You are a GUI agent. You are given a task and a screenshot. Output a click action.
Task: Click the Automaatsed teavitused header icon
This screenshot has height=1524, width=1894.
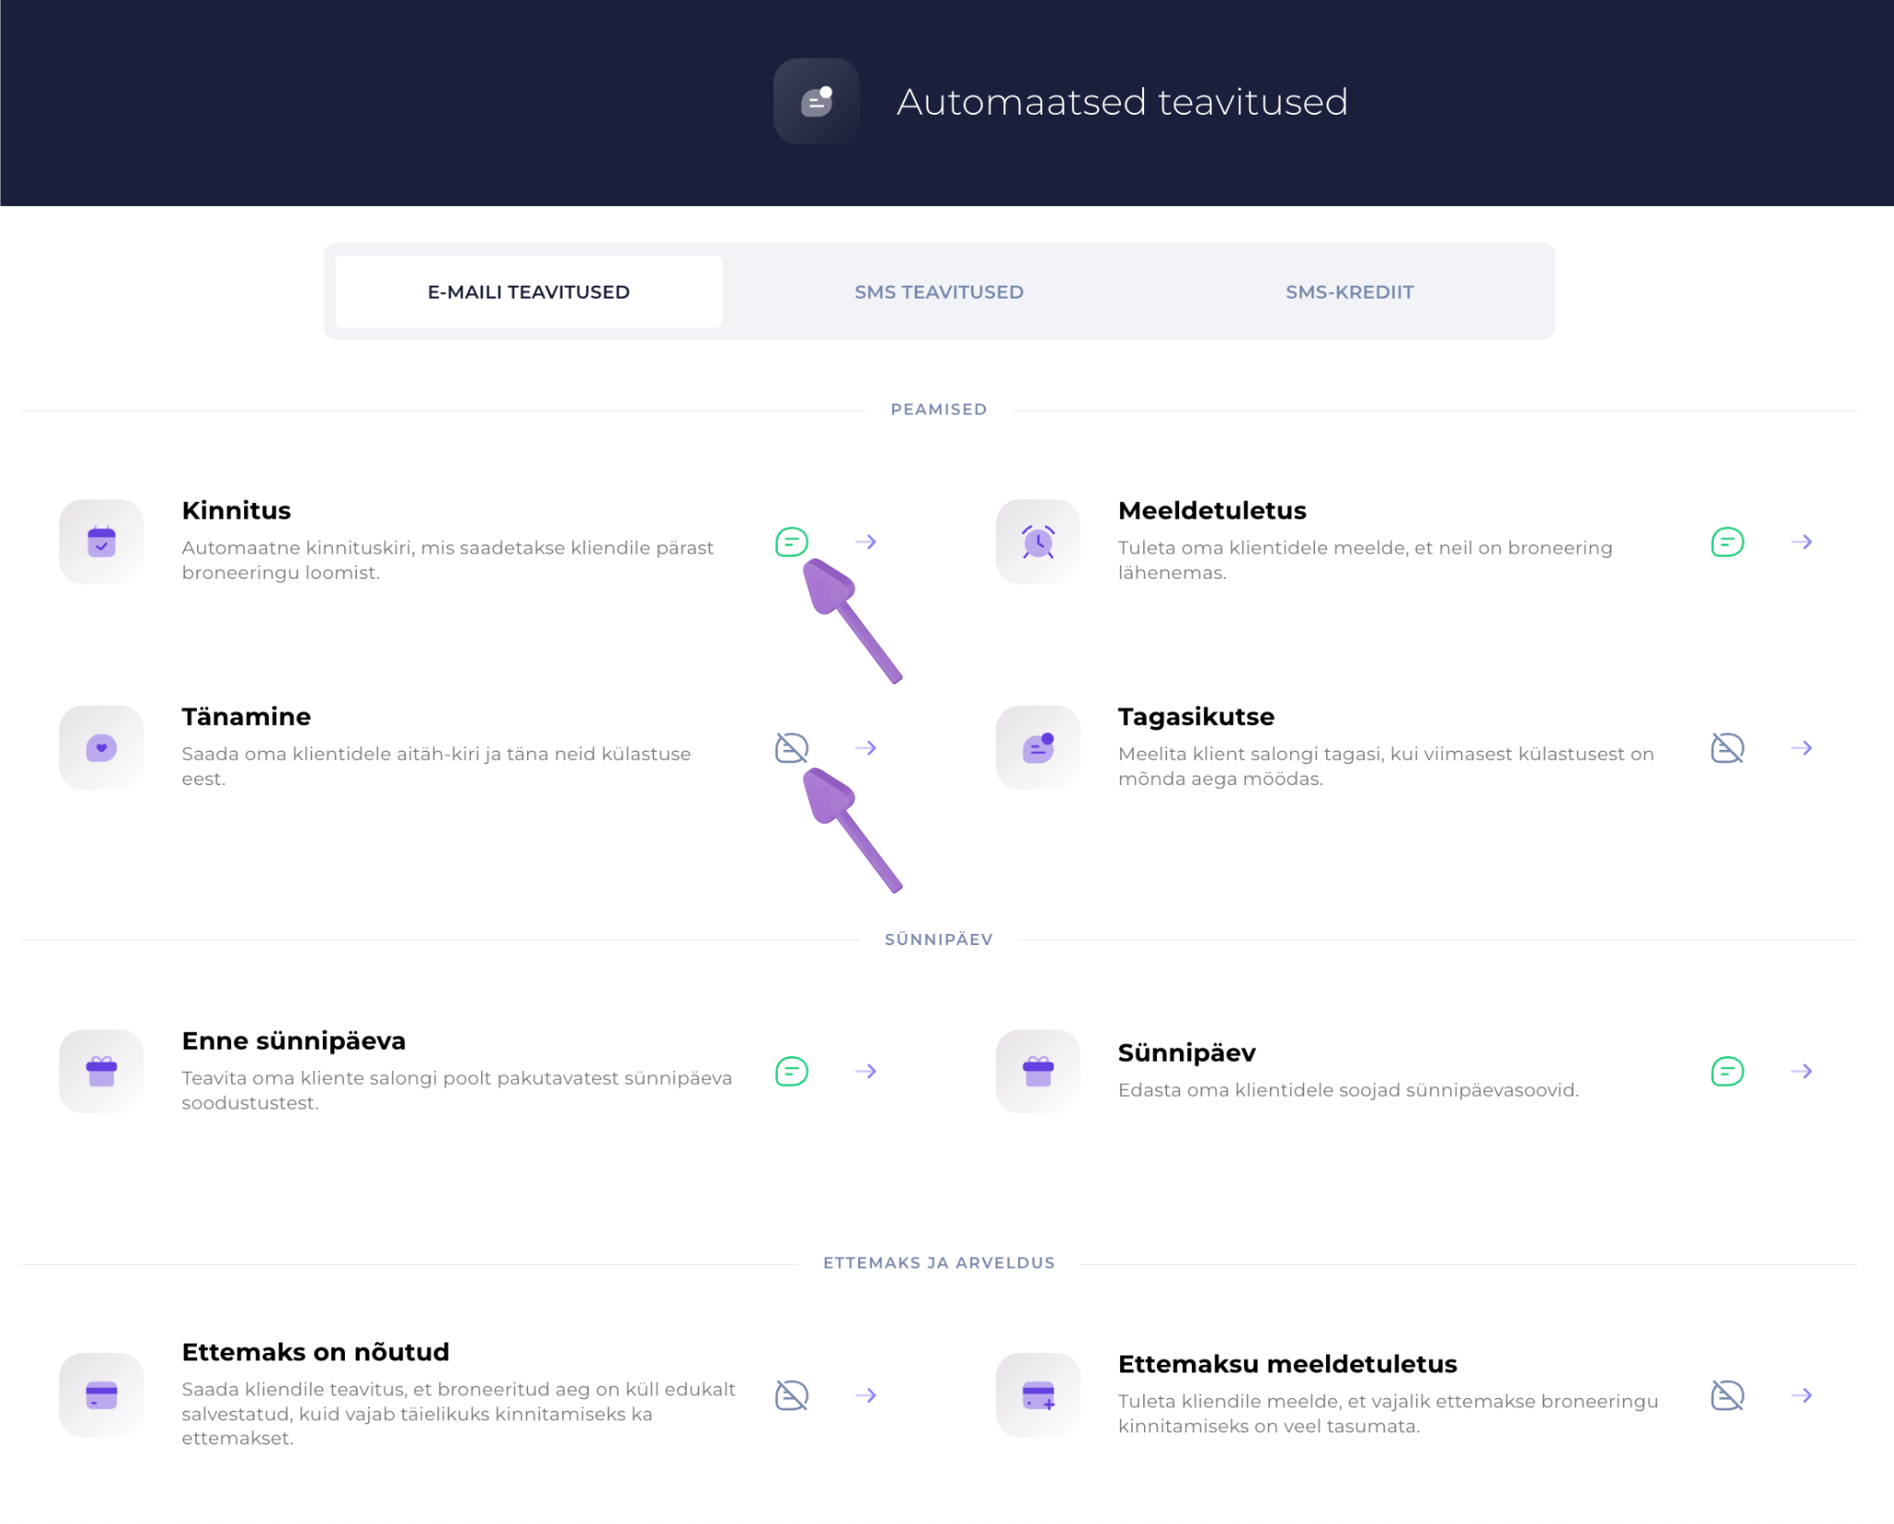click(x=817, y=102)
